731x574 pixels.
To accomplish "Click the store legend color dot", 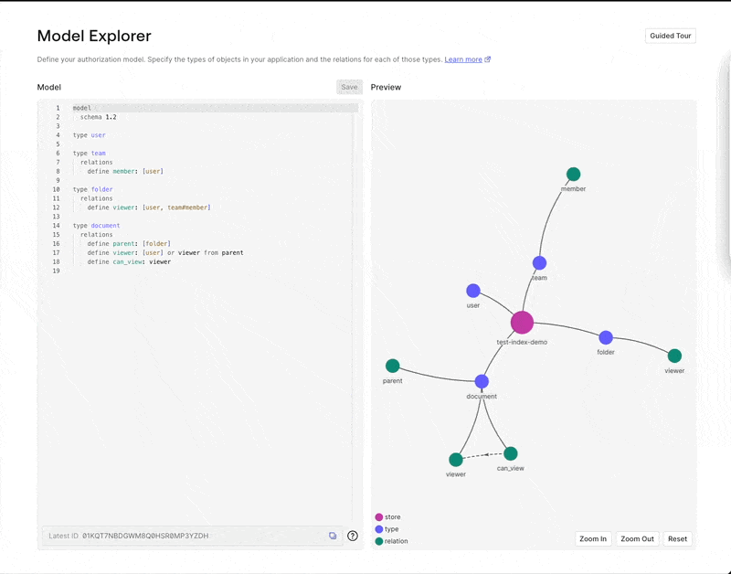I will click(x=379, y=517).
